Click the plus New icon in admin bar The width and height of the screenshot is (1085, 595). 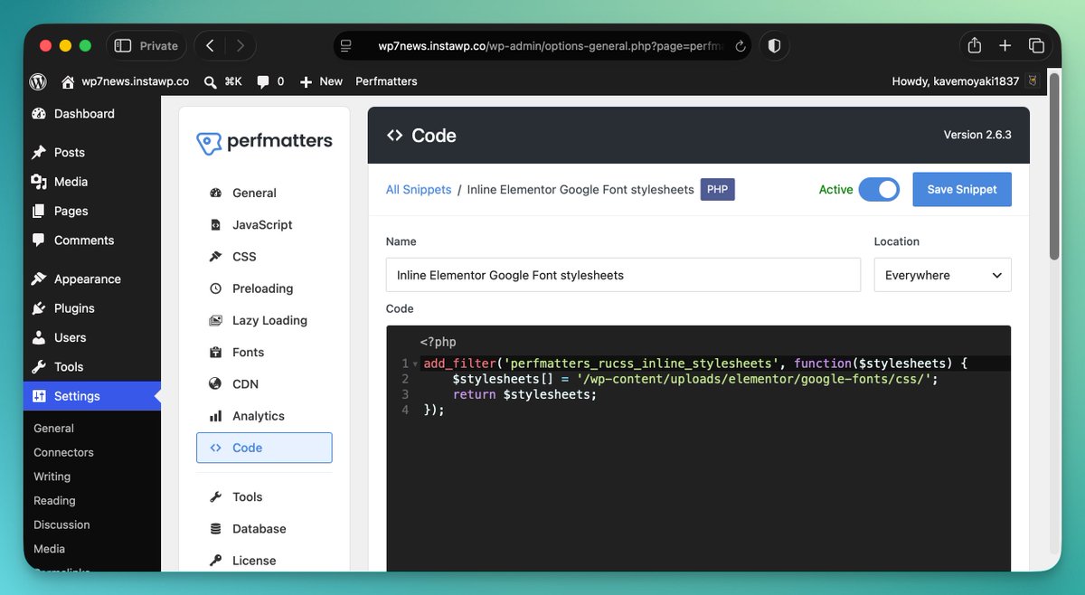click(306, 81)
